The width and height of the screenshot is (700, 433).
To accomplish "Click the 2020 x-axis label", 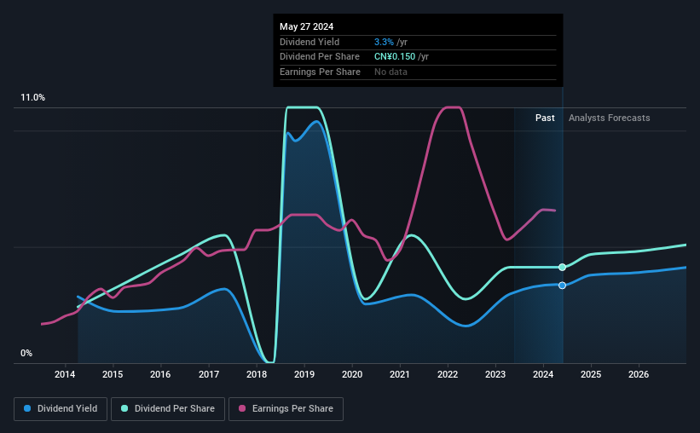I will pyautogui.click(x=352, y=374).
